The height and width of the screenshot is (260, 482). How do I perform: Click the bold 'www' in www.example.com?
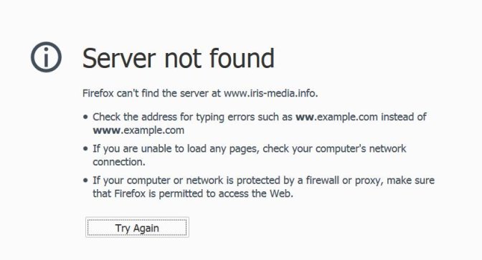tap(106, 130)
